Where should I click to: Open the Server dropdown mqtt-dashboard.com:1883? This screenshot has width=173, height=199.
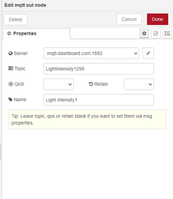coord(91,53)
